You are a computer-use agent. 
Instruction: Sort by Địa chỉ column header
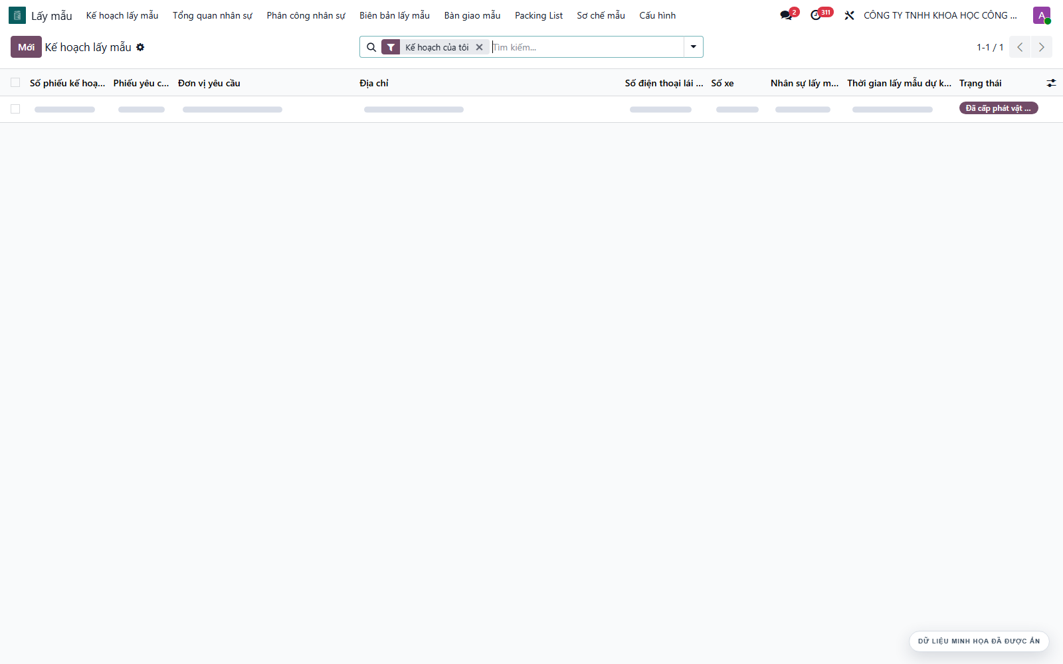(374, 83)
